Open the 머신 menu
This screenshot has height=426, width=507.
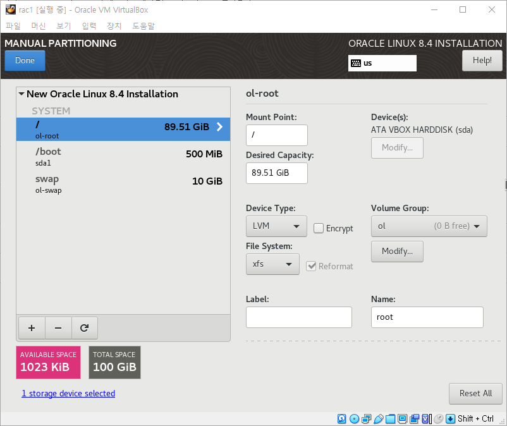tap(39, 26)
